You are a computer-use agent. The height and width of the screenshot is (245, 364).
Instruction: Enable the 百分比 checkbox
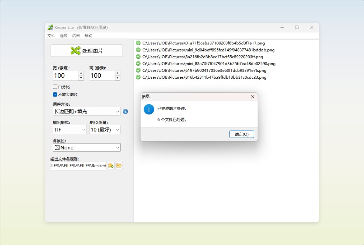click(55, 86)
